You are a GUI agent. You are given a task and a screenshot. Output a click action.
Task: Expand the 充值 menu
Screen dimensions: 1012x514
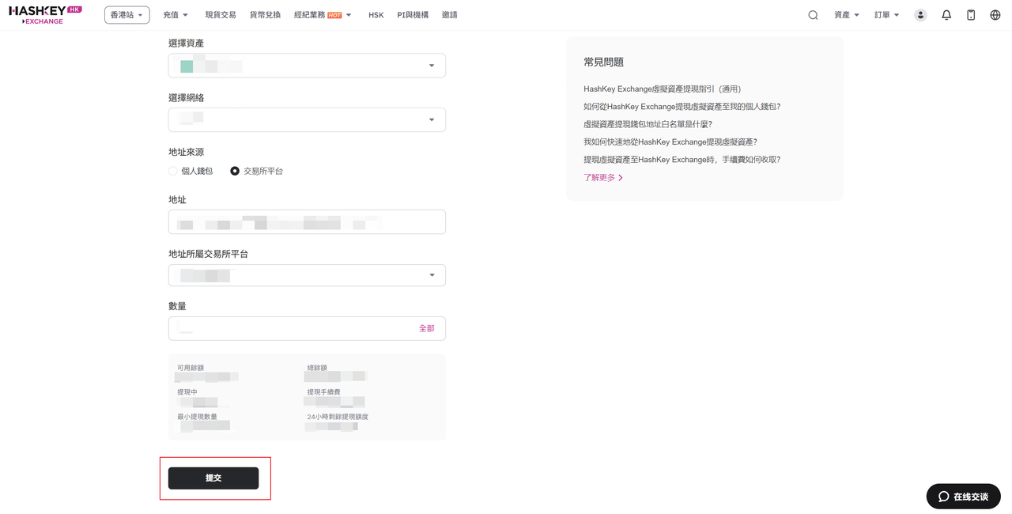pos(176,15)
